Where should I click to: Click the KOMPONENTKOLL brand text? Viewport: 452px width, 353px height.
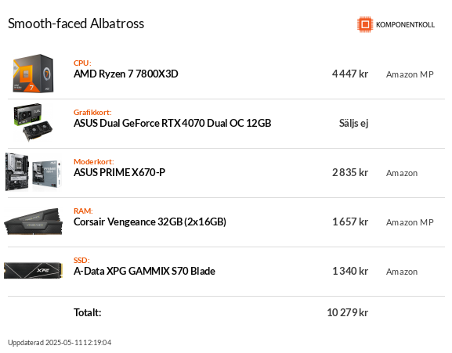point(405,25)
